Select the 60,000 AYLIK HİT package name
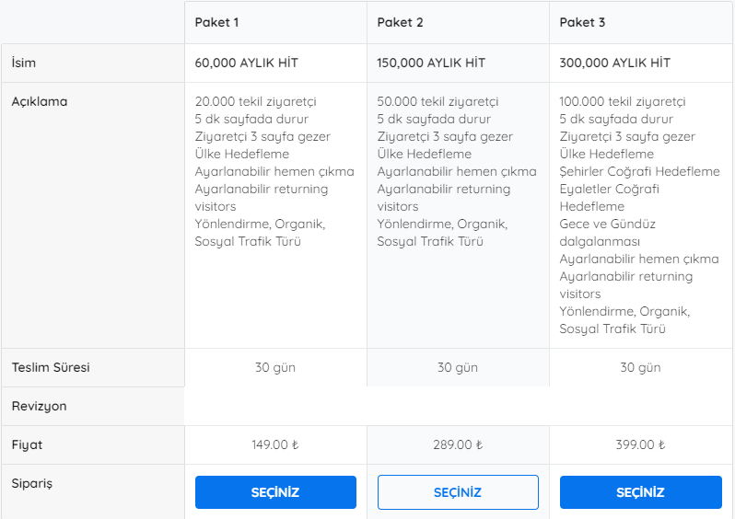This screenshot has height=519, width=735. [x=246, y=63]
